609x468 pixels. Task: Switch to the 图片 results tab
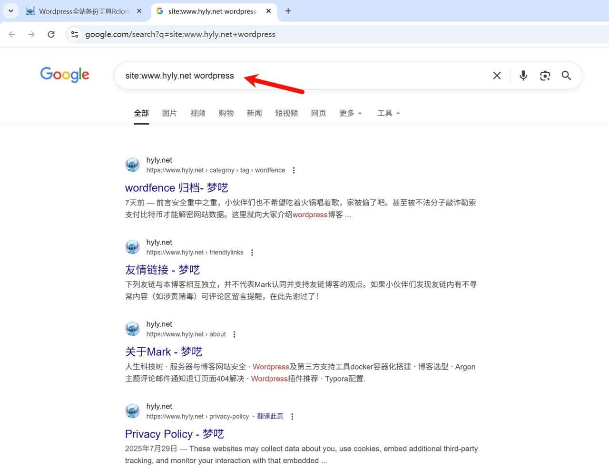pos(169,113)
